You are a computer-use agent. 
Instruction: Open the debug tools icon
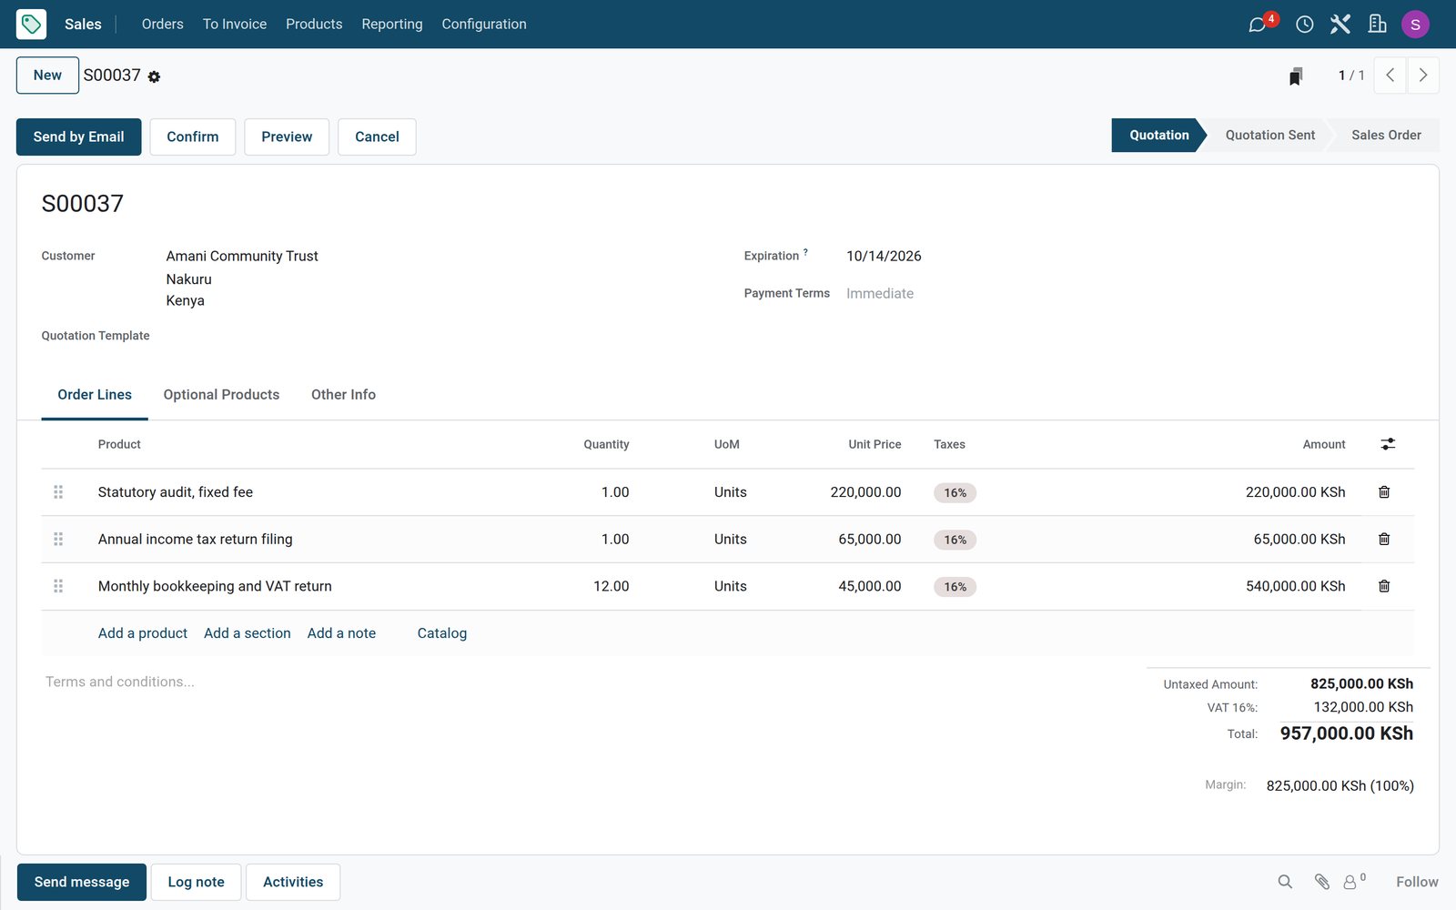click(1340, 25)
